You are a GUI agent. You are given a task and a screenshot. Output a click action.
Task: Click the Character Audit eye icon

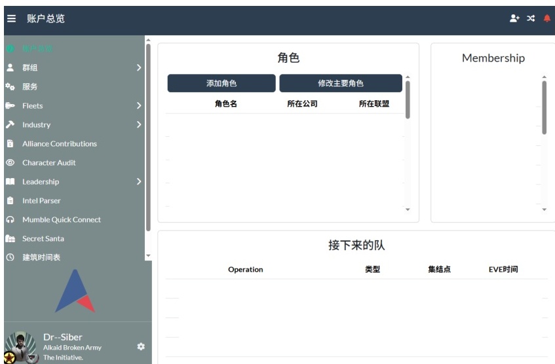10,162
